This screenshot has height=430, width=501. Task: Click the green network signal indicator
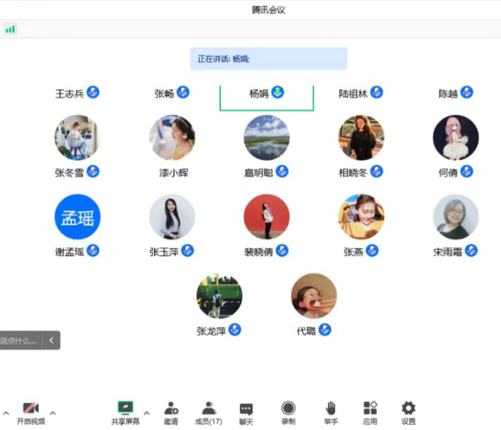tap(10, 29)
